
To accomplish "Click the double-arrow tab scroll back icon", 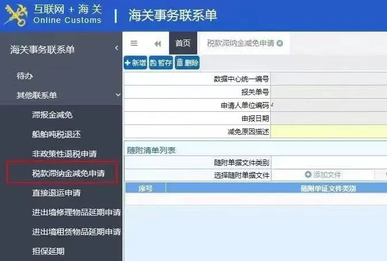I will pos(158,44).
